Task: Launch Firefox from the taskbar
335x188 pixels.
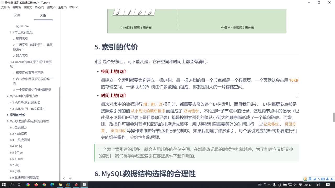Action: click(36, 185)
